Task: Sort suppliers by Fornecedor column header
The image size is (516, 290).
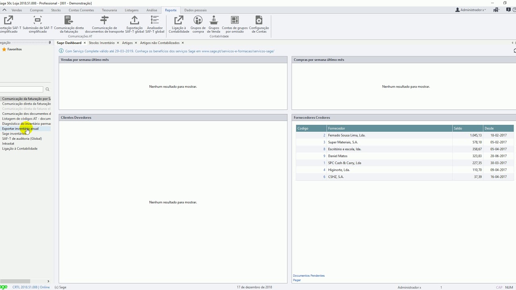Action: [x=389, y=128]
